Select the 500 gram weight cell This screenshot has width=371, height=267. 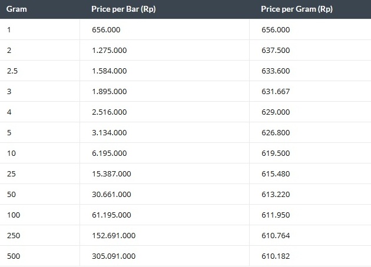coord(40,256)
